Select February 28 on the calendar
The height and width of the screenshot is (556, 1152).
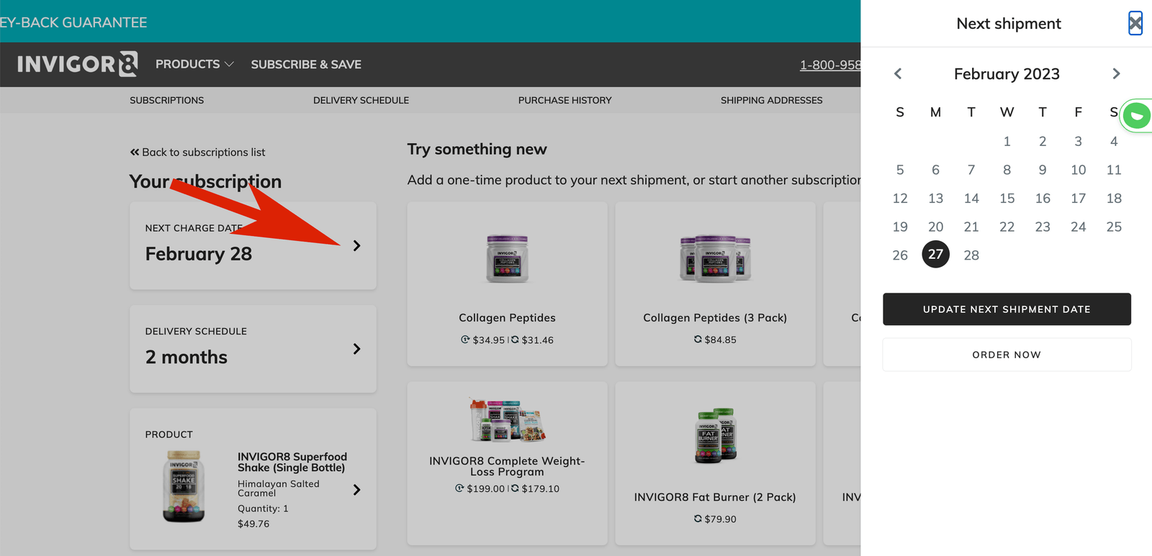coord(971,255)
